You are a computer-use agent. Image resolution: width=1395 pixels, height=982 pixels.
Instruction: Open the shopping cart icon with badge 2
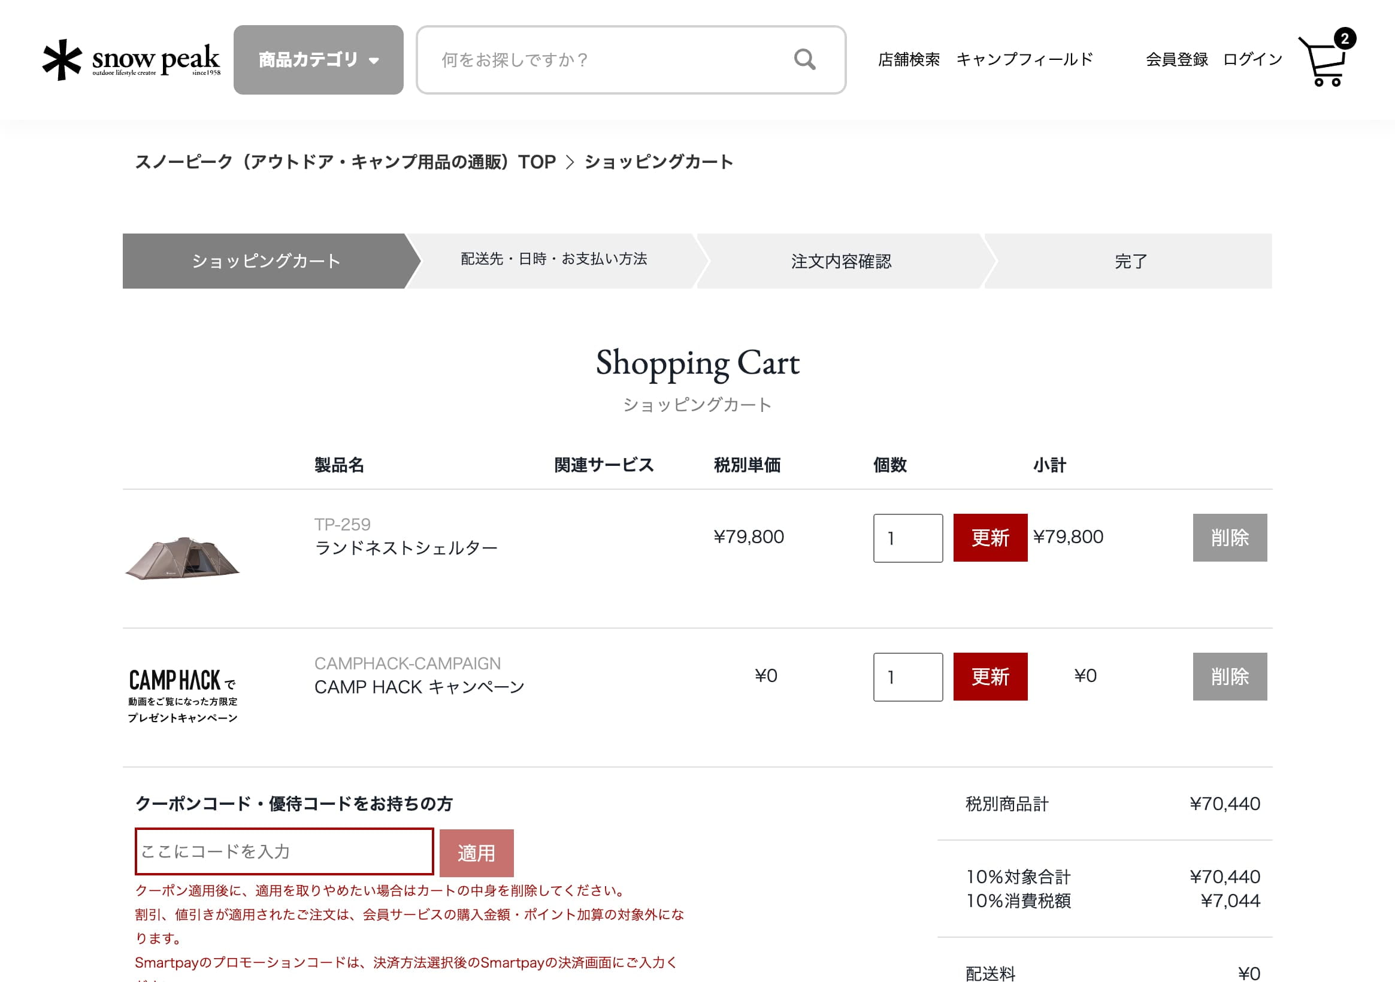[x=1326, y=58]
